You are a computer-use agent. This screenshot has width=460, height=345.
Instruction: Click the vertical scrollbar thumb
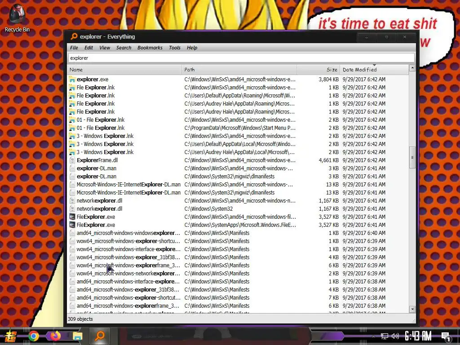(x=412, y=158)
